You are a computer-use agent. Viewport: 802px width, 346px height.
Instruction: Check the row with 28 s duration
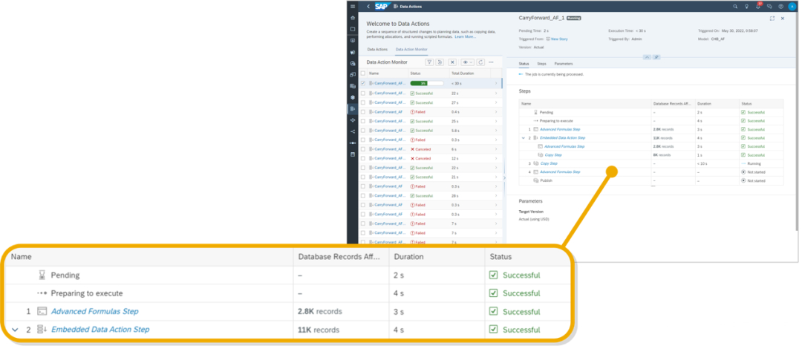point(363,195)
